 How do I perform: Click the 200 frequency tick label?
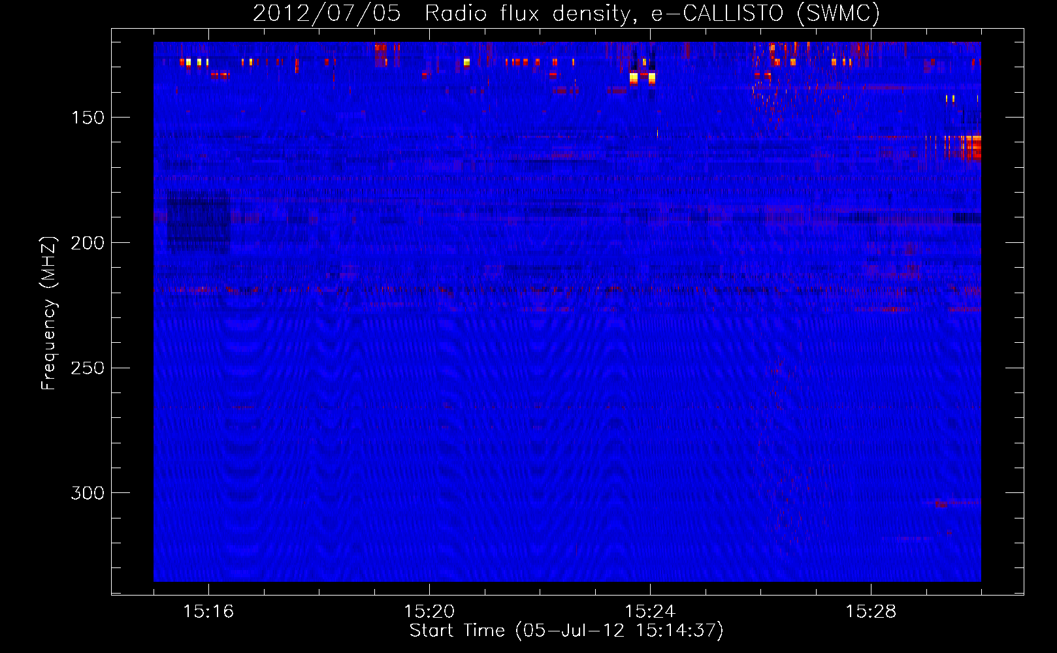click(x=88, y=243)
